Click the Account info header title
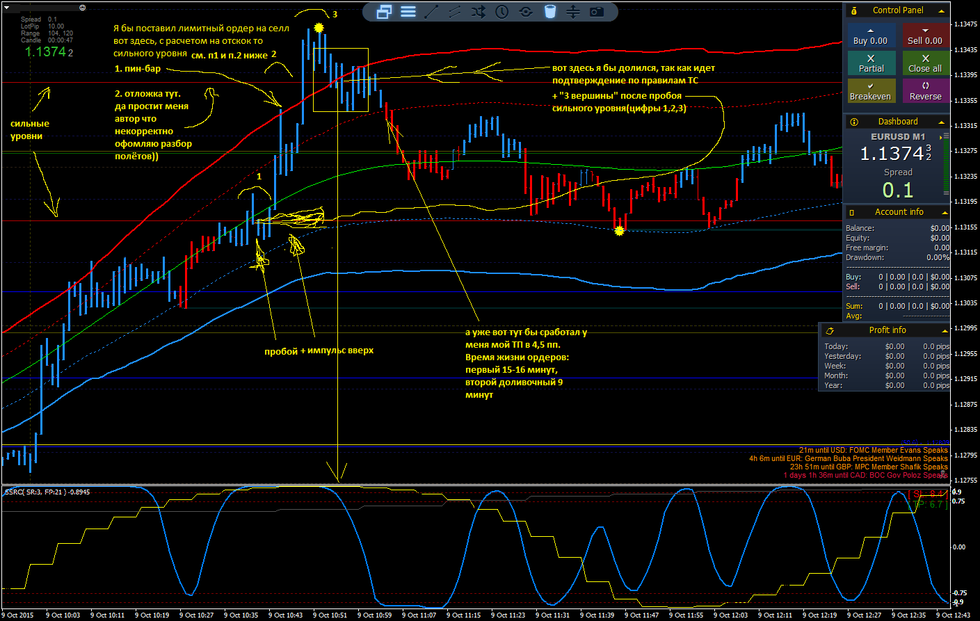980x621 pixels. [899, 212]
